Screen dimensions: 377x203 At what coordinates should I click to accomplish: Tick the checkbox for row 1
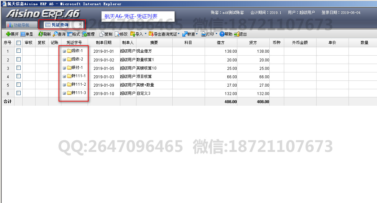coord(18,51)
